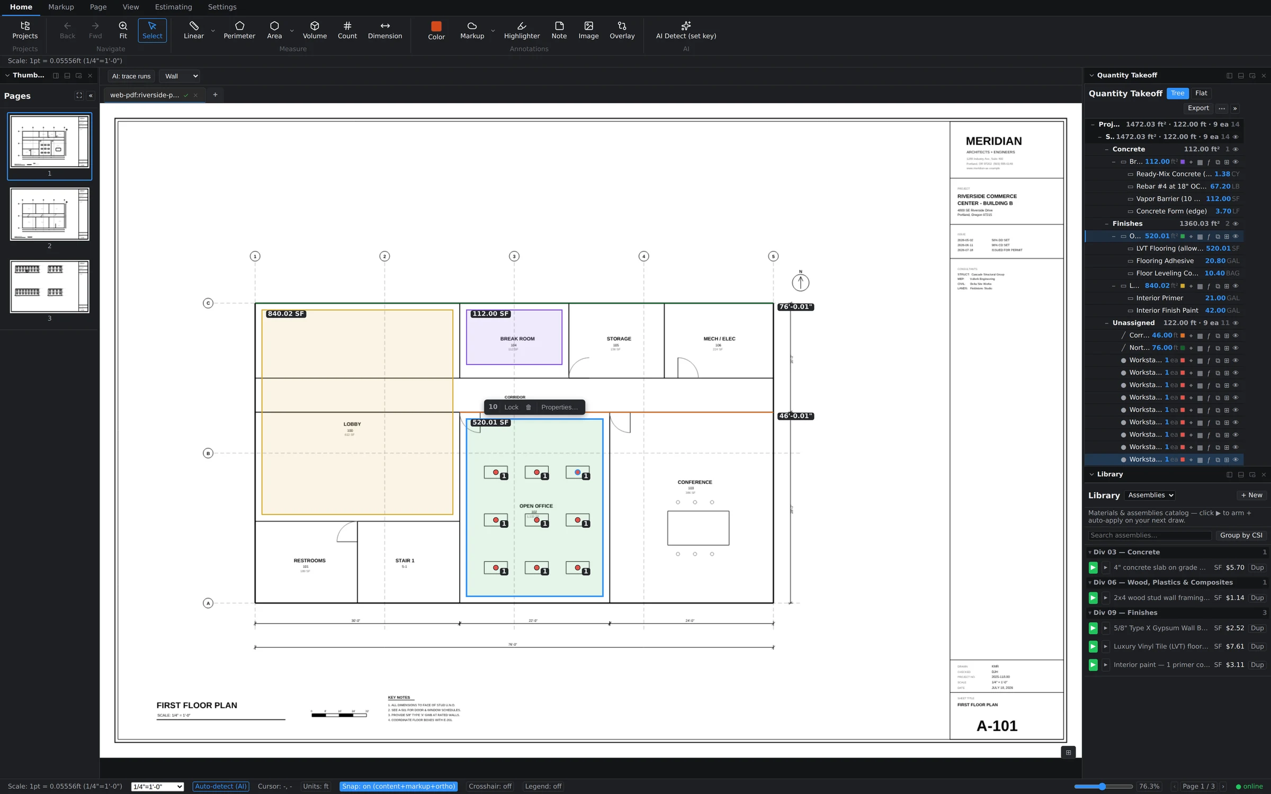Collapse the Concrete tree group

(x=1106, y=149)
